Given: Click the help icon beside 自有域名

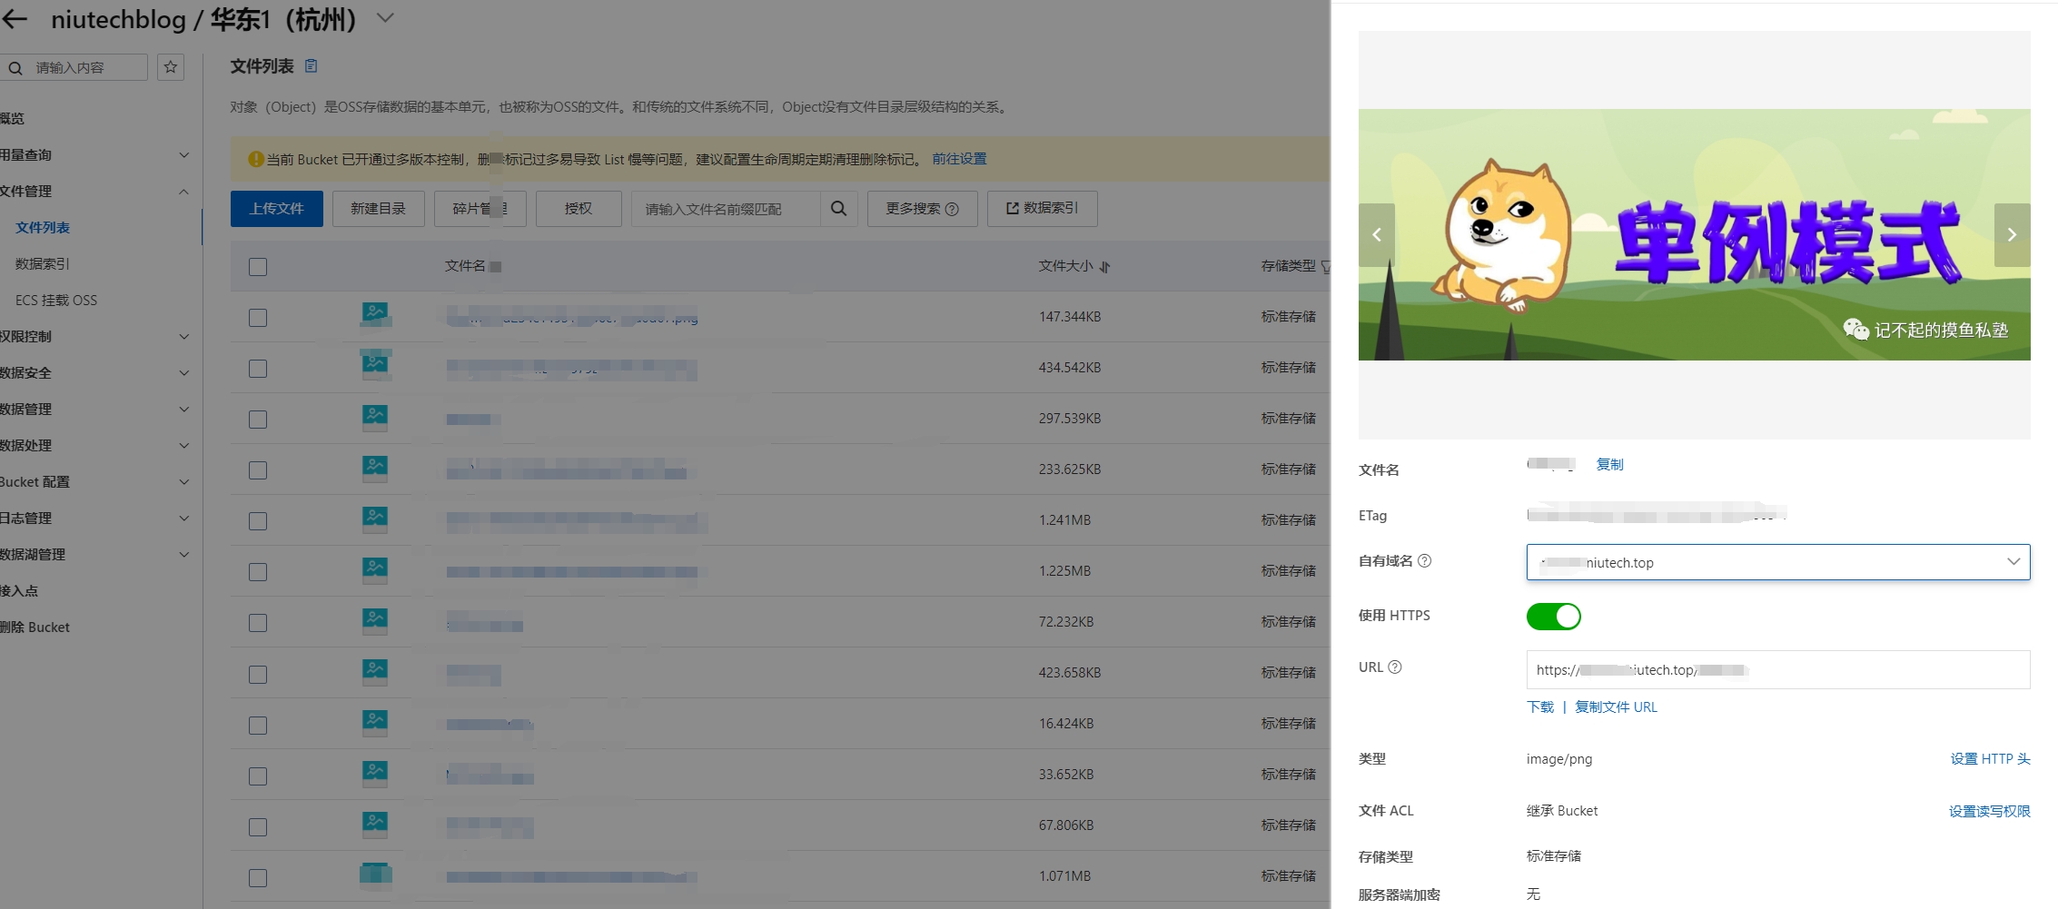Looking at the screenshot, I should pos(1425,560).
